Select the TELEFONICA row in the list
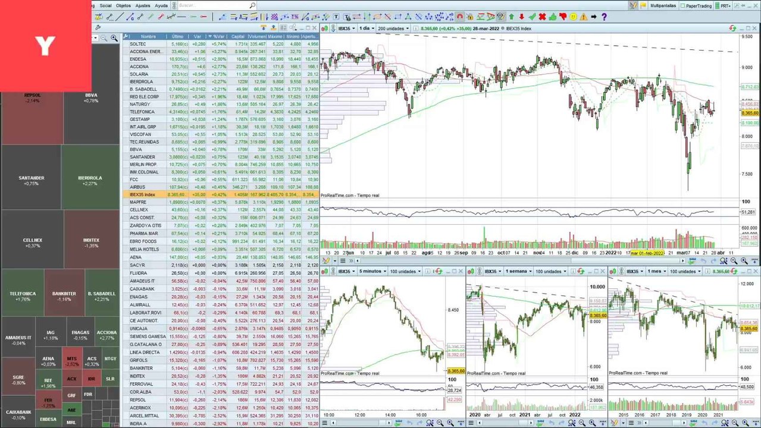The height and width of the screenshot is (428, 761). 221,112
